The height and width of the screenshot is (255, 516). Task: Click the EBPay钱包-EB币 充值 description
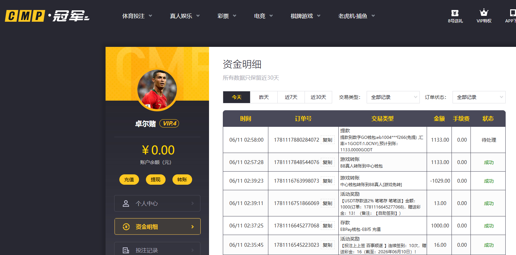coord(360,229)
